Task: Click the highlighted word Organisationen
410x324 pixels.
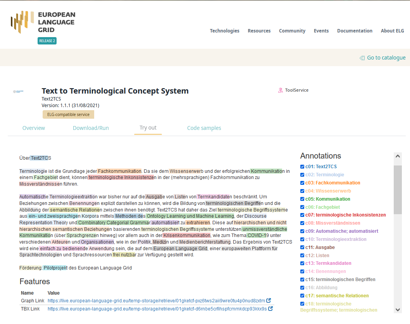Action: point(97,242)
